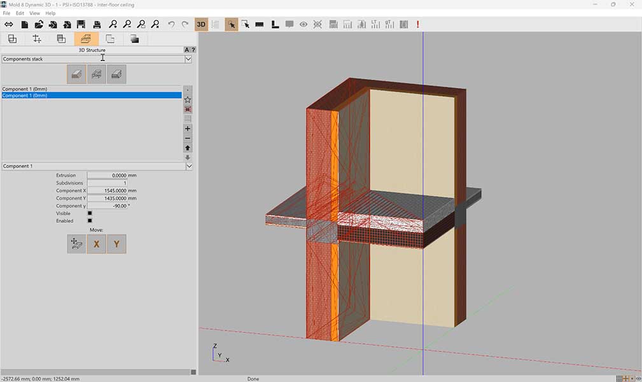The height and width of the screenshot is (382, 642).
Task: Toggle the Enabled checkbox
Action: tap(90, 221)
